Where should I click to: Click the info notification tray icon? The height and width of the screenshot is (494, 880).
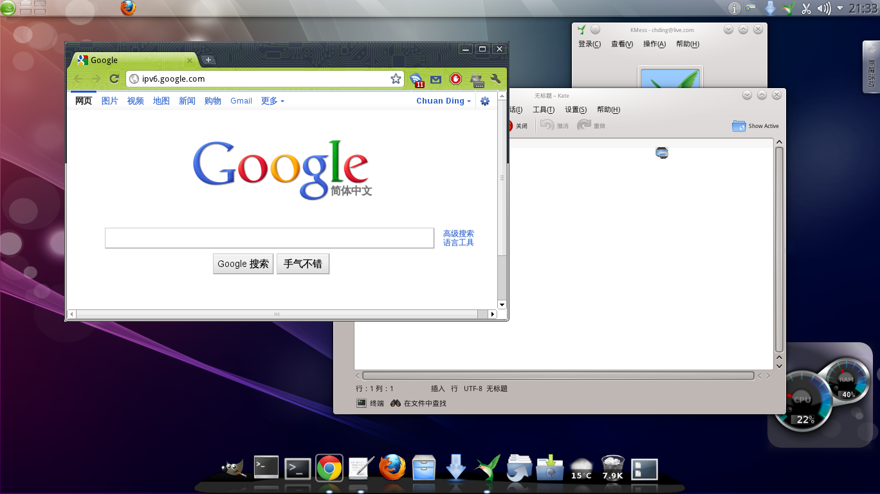coord(735,8)
